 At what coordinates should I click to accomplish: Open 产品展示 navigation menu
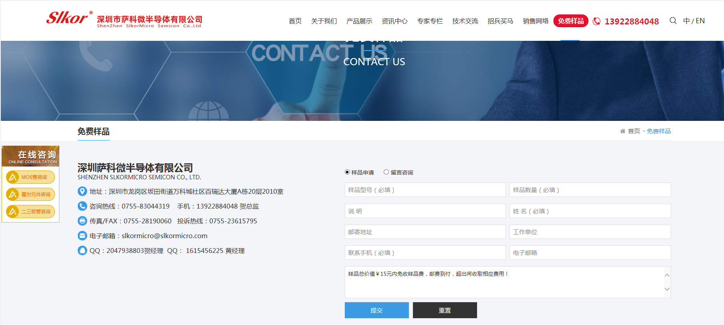point(359,21)
